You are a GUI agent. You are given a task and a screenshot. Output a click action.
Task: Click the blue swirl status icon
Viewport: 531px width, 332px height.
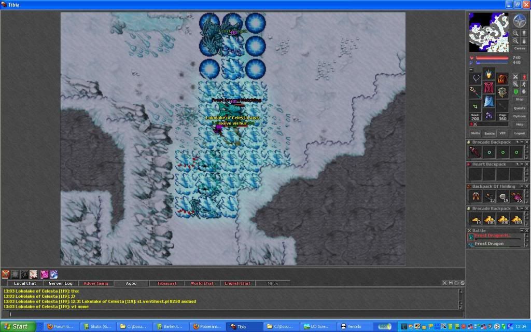pyautogui.click(x=54, y=274)
